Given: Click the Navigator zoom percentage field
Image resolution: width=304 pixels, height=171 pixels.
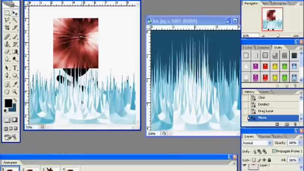Looking at the screenshot, I should pyautogui.click(x=251, y=36).
